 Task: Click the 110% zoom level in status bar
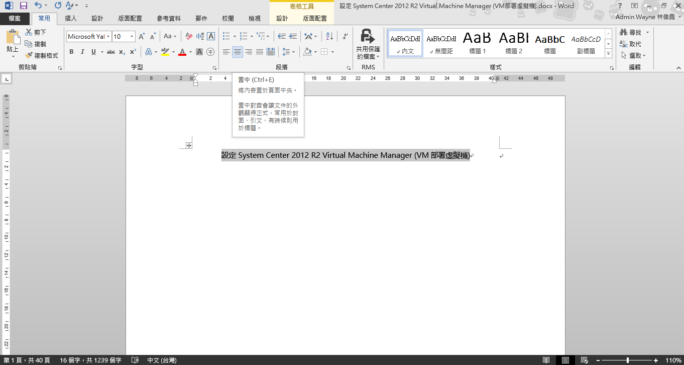[x=673, y=360]
